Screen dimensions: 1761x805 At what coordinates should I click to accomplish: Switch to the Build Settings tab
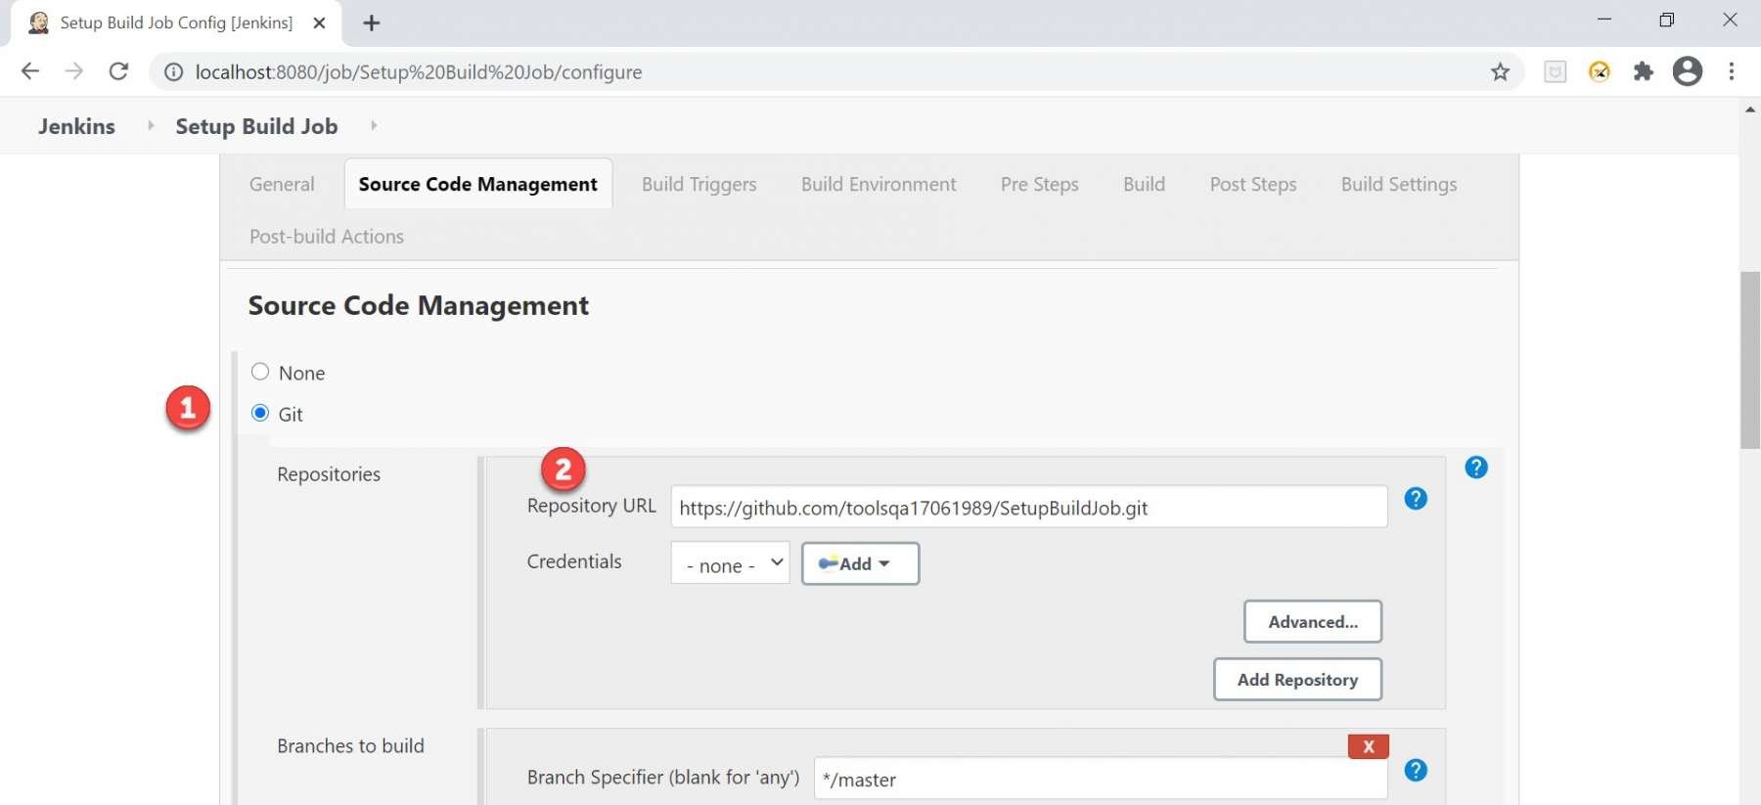pyautogui.click(x=1399, y=184)
